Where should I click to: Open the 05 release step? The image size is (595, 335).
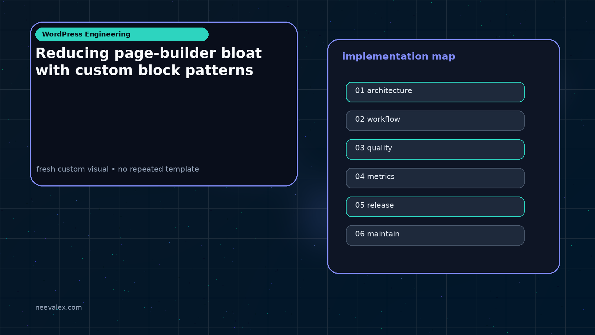tap(435, 207)
